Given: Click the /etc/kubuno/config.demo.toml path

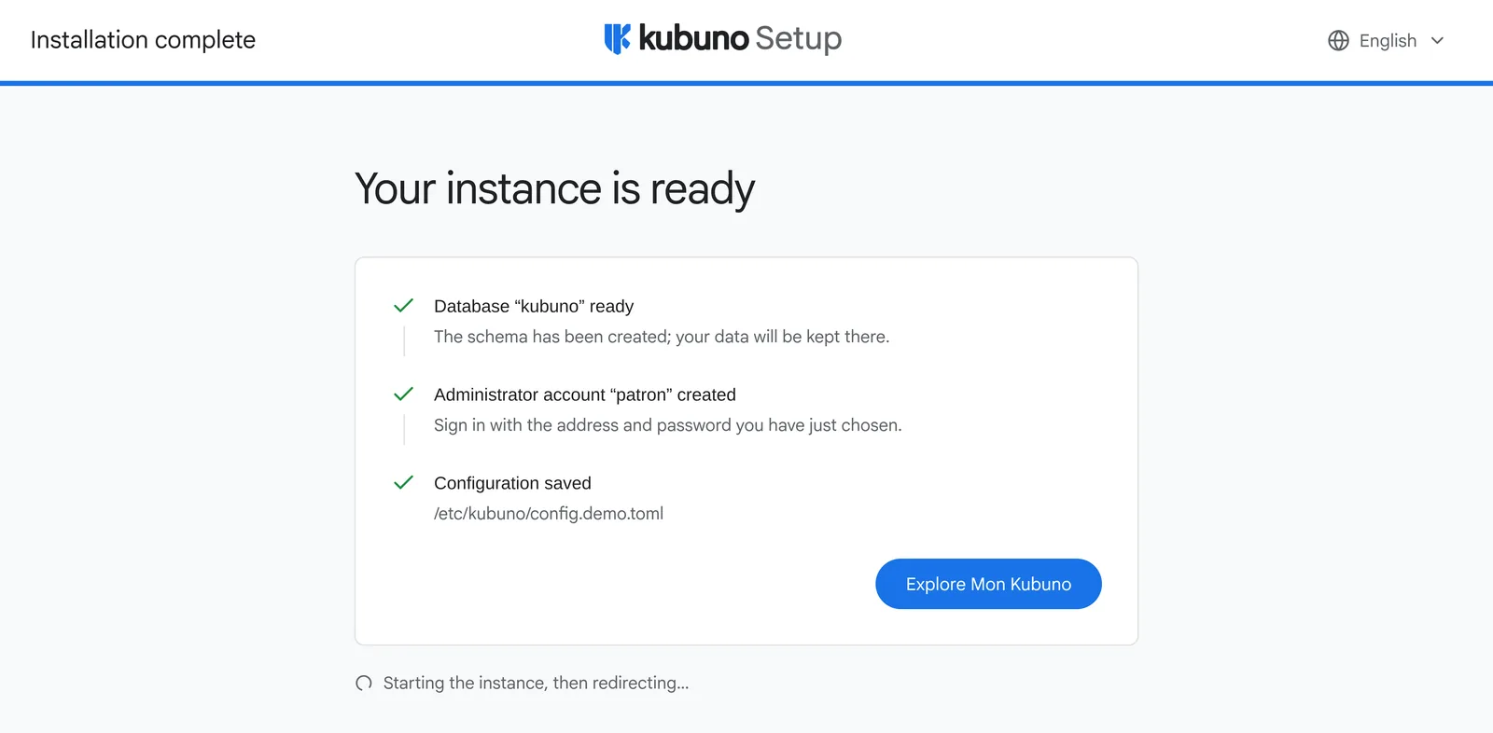Looking at the screenshot, I should point(549,514).
